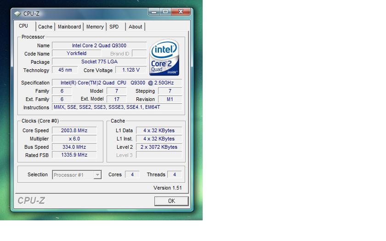
Task: Open the About tab
Action: (135, 27)
